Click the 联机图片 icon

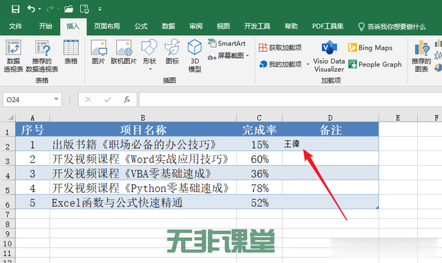pos(124,52)
